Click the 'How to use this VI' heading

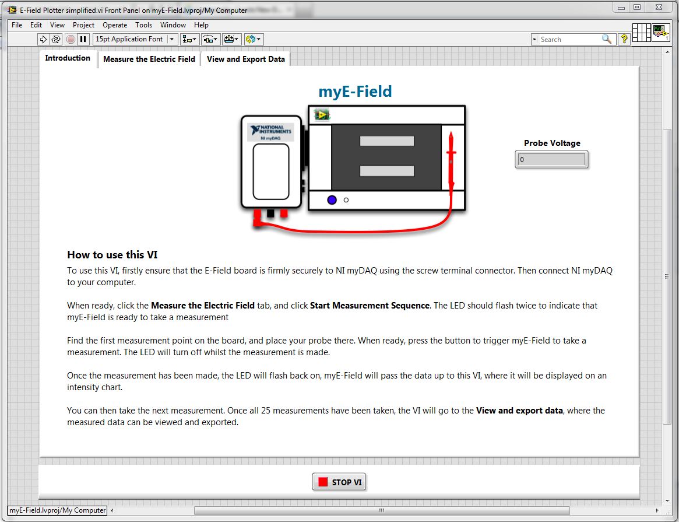point(112,255)
